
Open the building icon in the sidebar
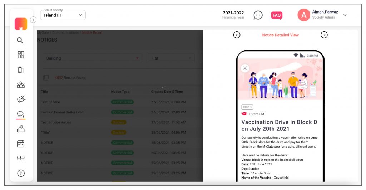21,70
